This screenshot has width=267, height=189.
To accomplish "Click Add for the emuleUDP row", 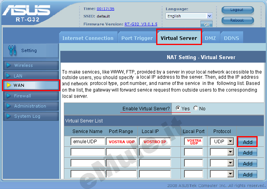I will pyautogui.click(x=247, y=142).
